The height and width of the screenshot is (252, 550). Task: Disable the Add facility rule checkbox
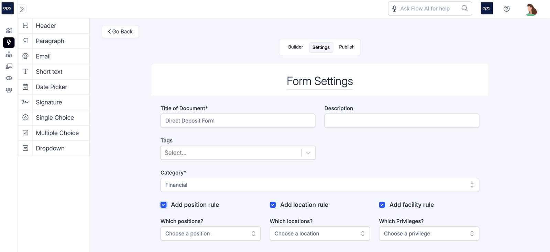coord(382,205)
